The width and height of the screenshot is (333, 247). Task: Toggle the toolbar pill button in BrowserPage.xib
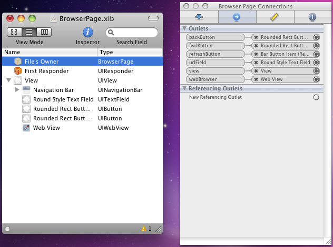(x=153, y=18)
